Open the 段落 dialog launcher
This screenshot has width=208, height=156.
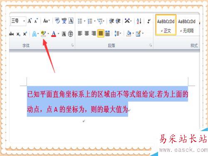coord(151,45)
